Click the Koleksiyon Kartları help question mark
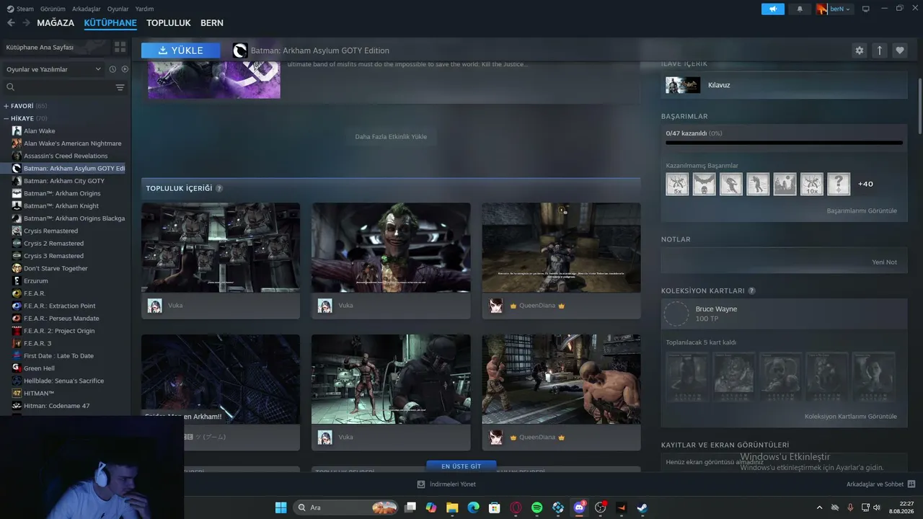The width and height of the screenshot is (923, 519). (751, 291)
